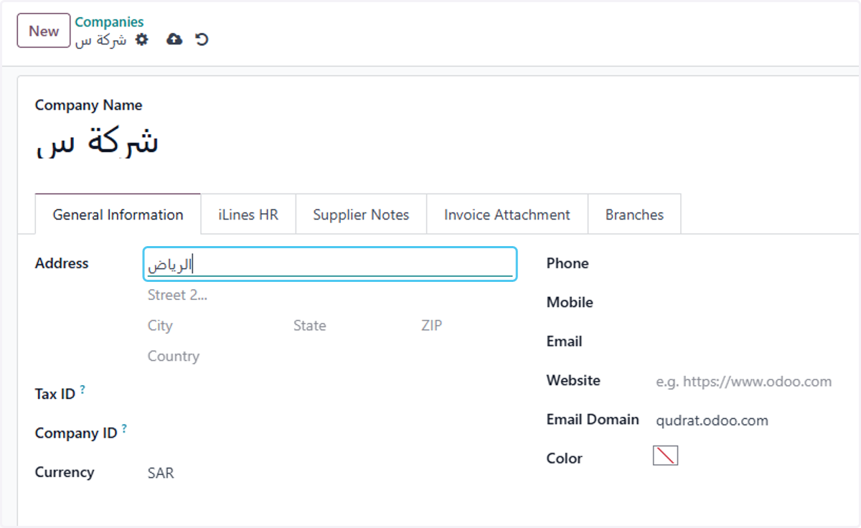Image resolution: width=861 pixels, height=528 pixels.
Task: Click the ZIP field
Action: click(466, 326)
